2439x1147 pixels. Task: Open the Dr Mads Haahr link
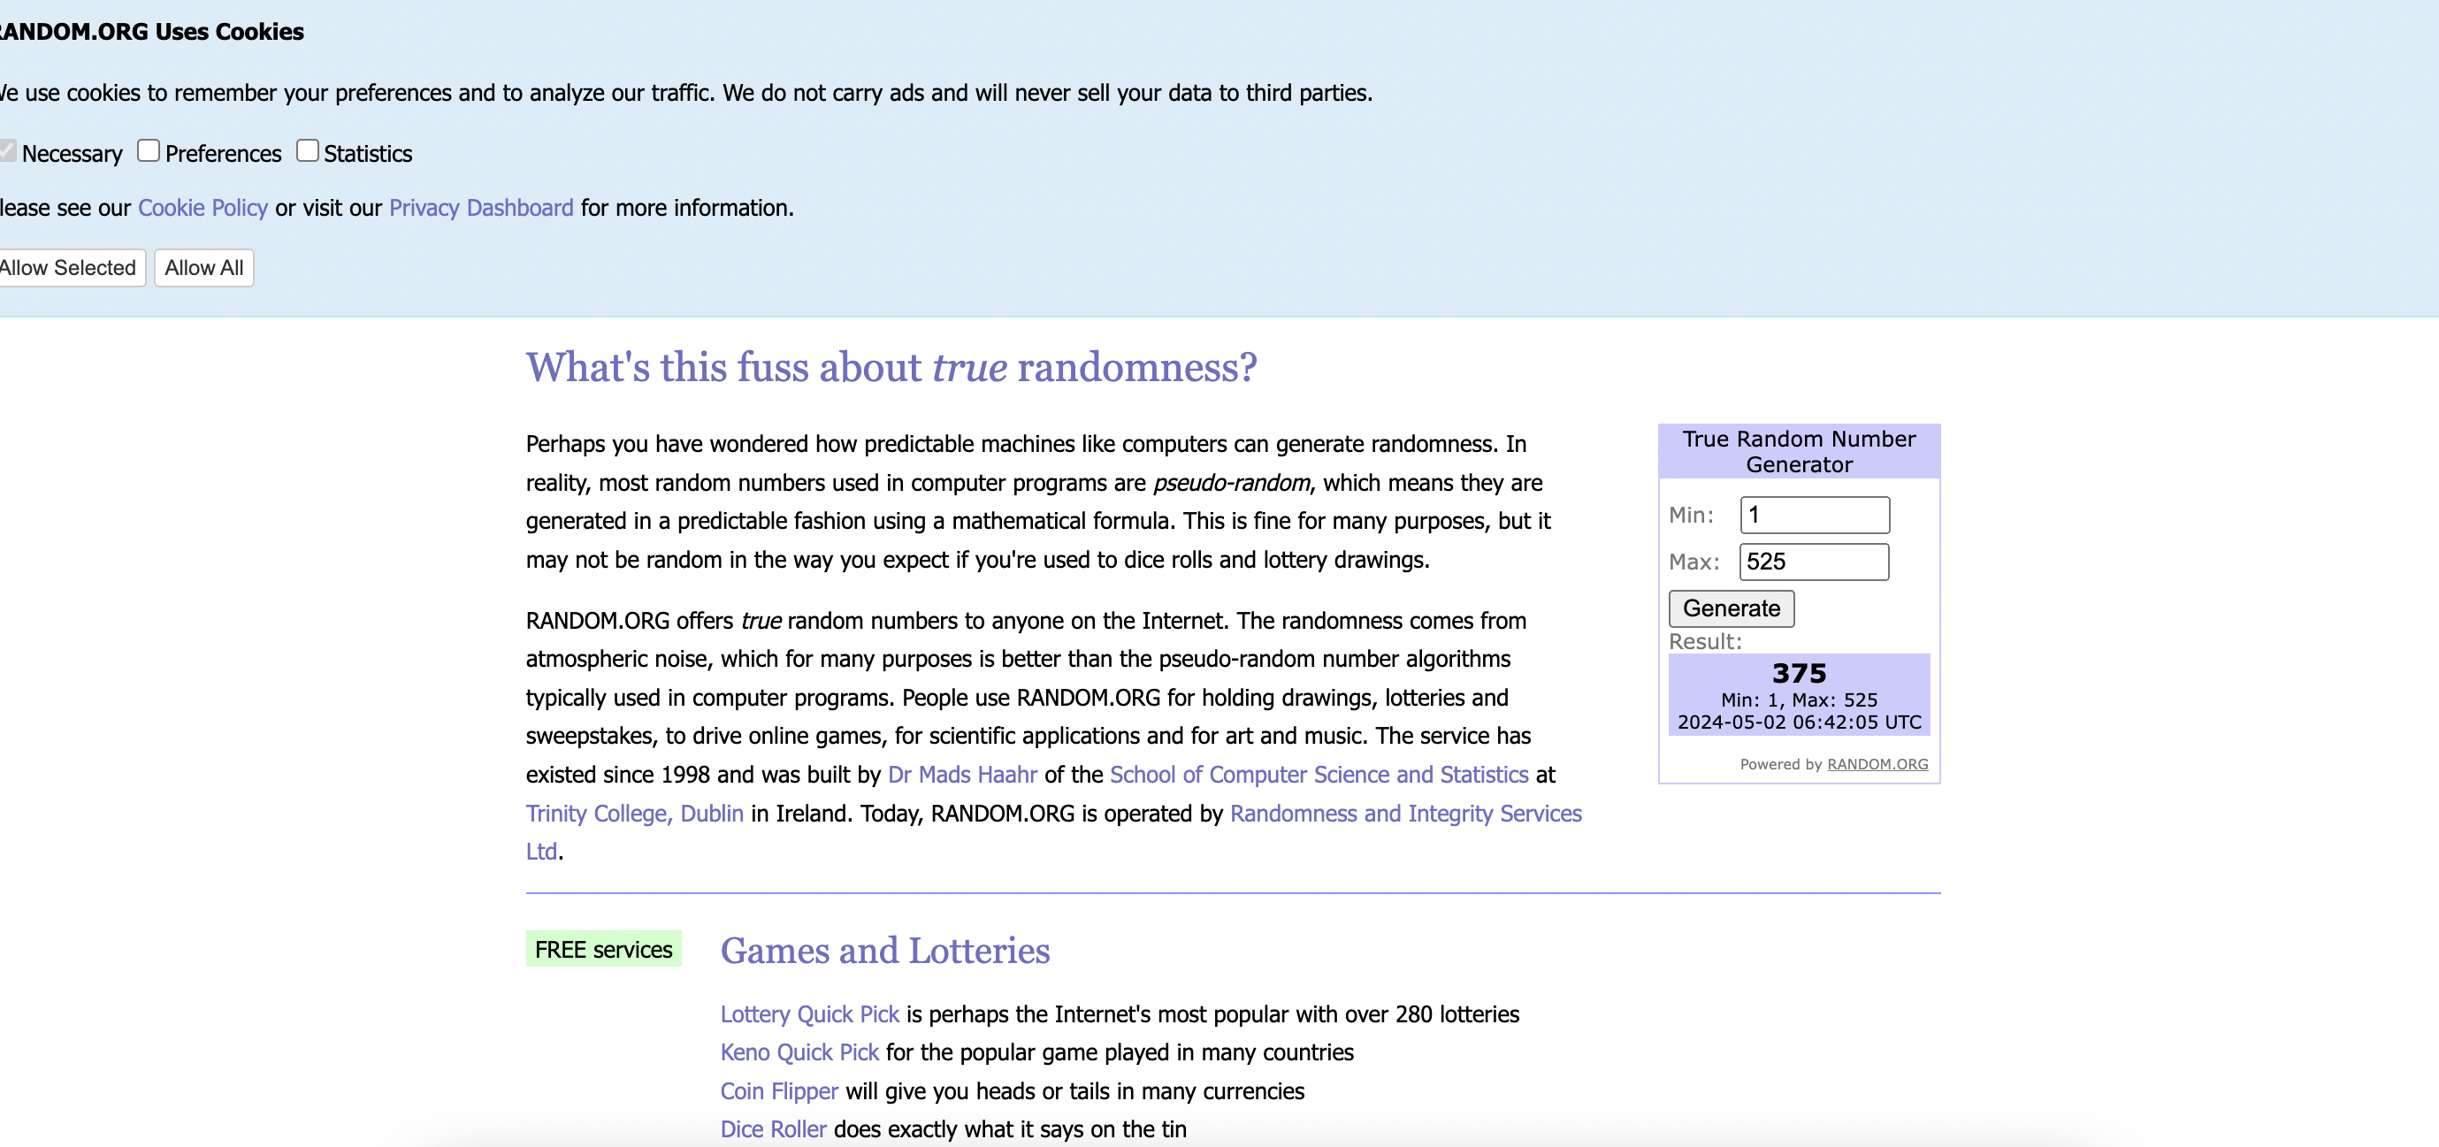click(962, 775)
